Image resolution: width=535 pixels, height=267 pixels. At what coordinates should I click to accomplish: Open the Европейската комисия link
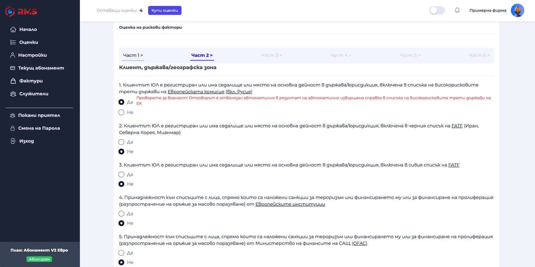pos(196,92)
